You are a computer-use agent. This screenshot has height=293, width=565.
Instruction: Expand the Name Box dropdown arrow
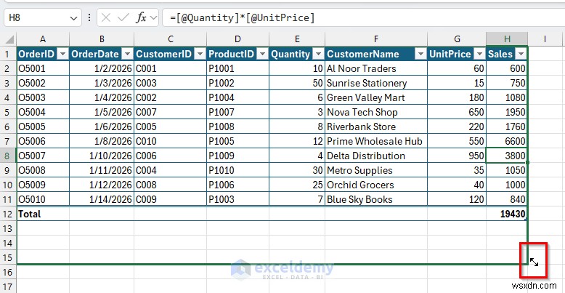tap(73, 17)
